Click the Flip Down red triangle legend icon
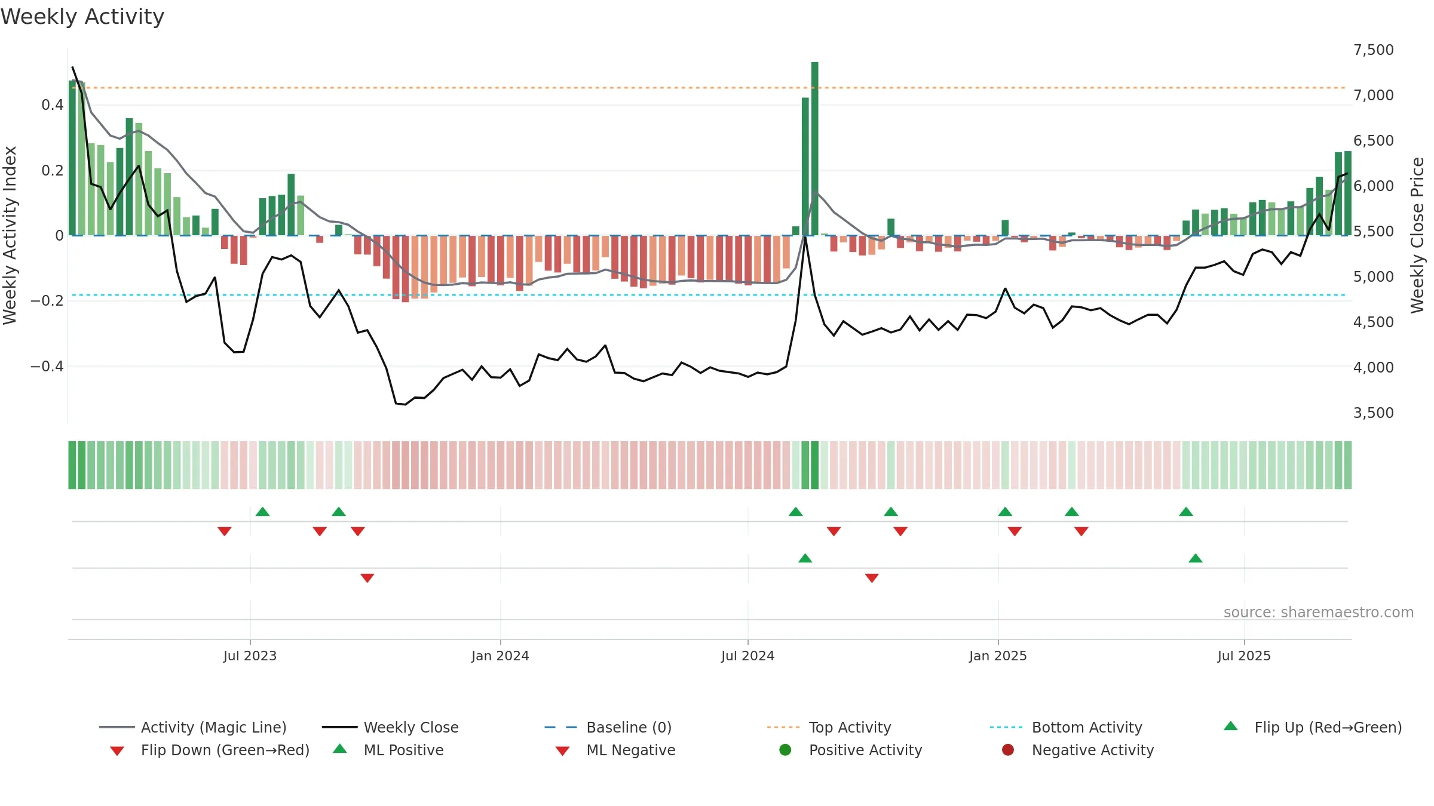Screen dimensions: 1434x806 click(x=117, y=751)
